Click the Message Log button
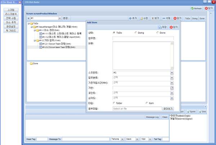The image size is (216, 145). pyautogui.click(x=152, y=117)
